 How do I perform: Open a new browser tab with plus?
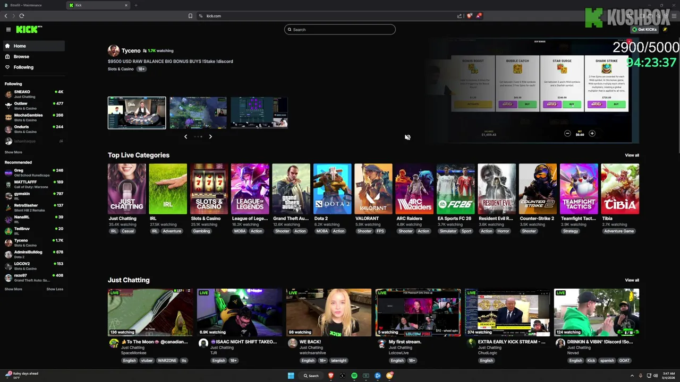click(x=136, y=5)
